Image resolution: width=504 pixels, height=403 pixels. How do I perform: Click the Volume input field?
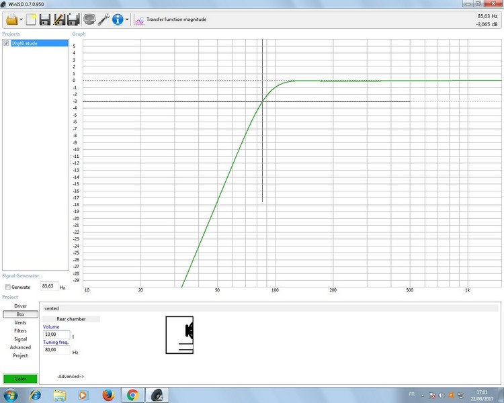pos(56,334)
